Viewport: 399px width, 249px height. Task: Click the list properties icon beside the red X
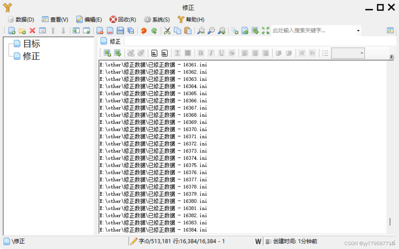(43, 30)
